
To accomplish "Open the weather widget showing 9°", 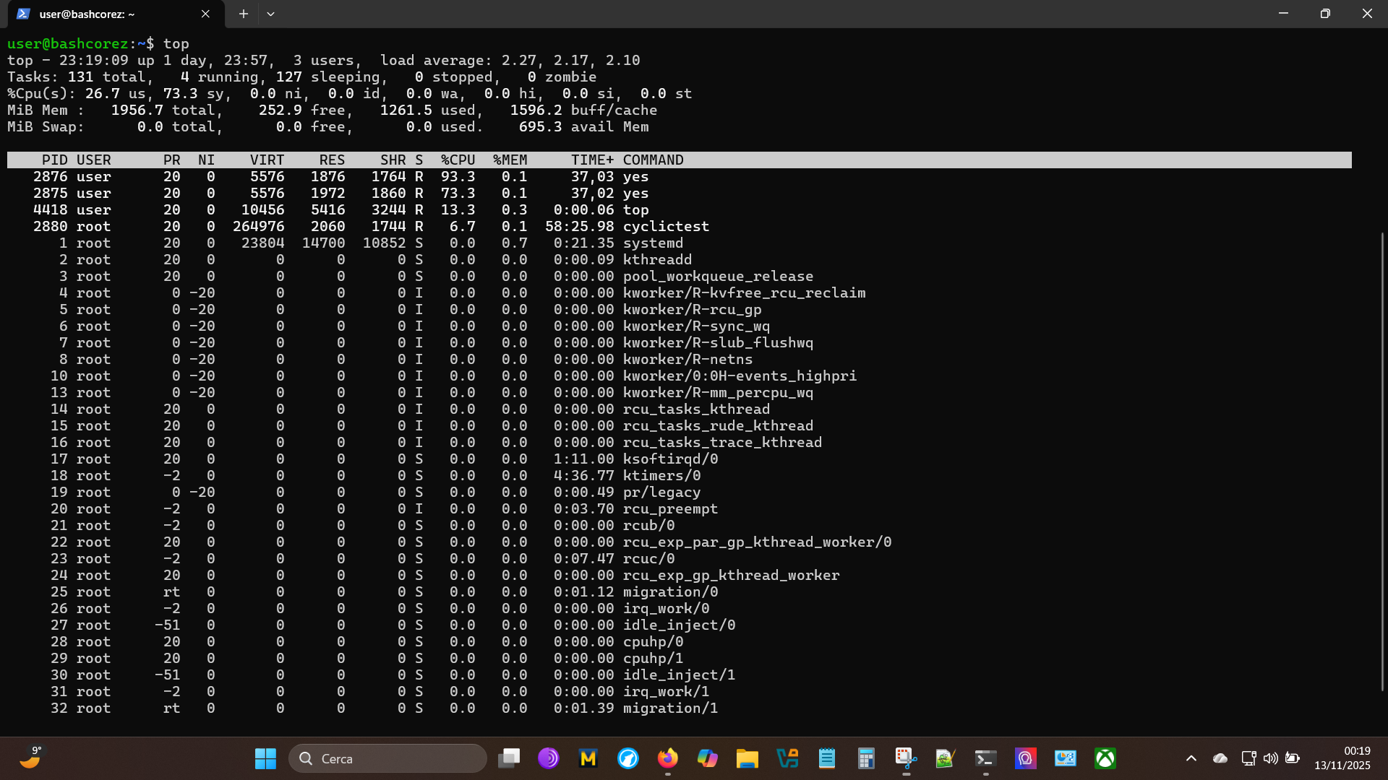I will (31, 758).
